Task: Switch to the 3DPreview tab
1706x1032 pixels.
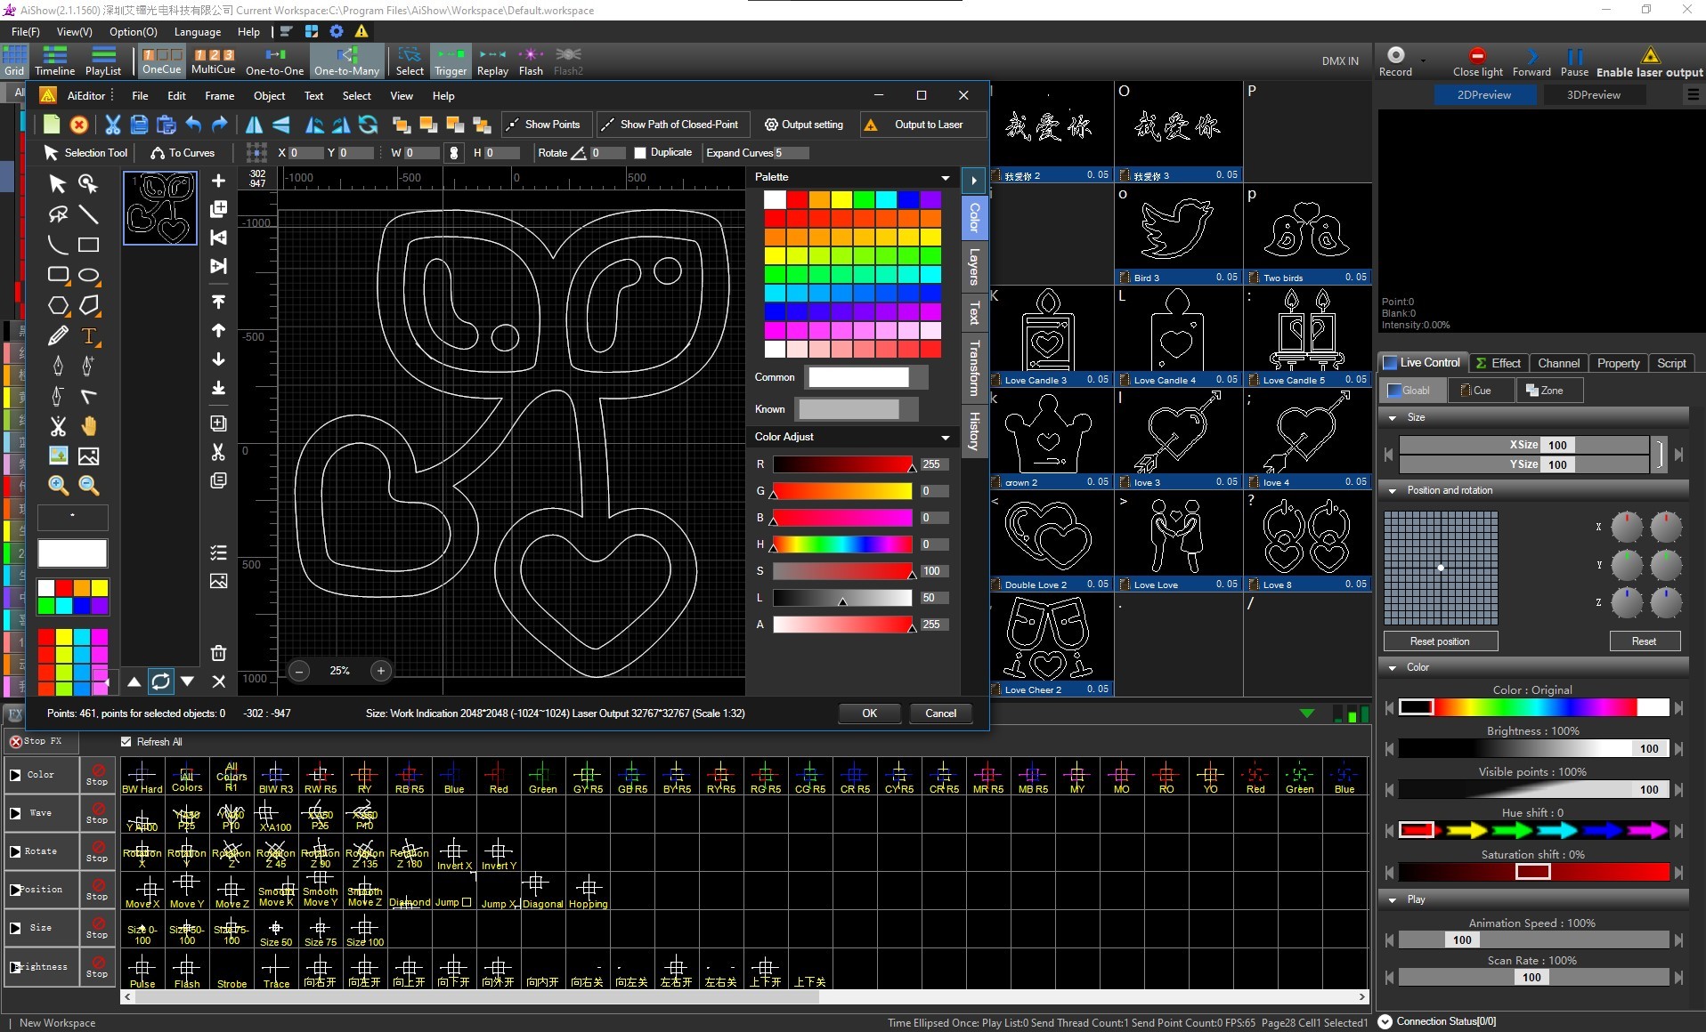Action: tap(1593, 95)
